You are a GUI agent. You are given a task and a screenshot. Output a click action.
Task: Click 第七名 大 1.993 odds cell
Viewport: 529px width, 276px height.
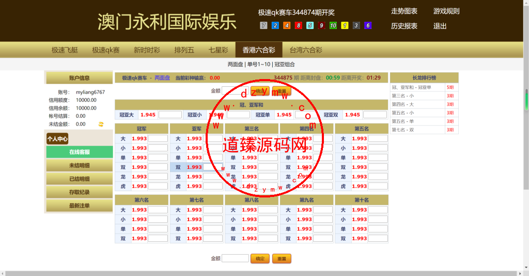[x=194, y=209]
